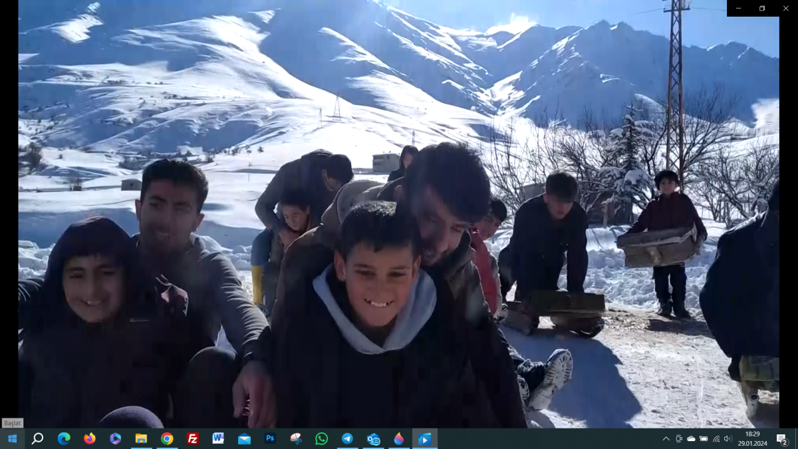Open the Windows Start menu
This screenshot has height=449, width=798.
click(x=12, y=438)
